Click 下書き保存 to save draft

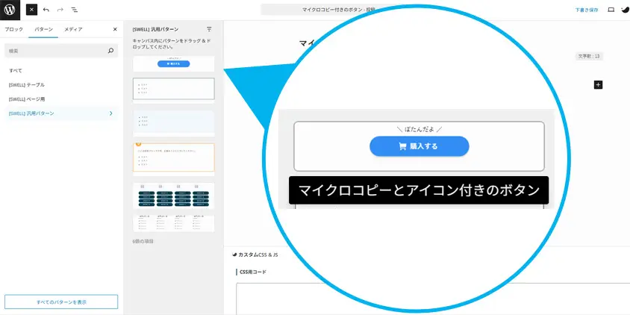tap(586, 10)
